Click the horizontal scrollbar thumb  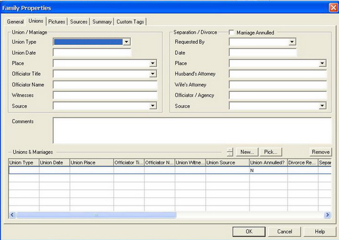click(96, 215)
